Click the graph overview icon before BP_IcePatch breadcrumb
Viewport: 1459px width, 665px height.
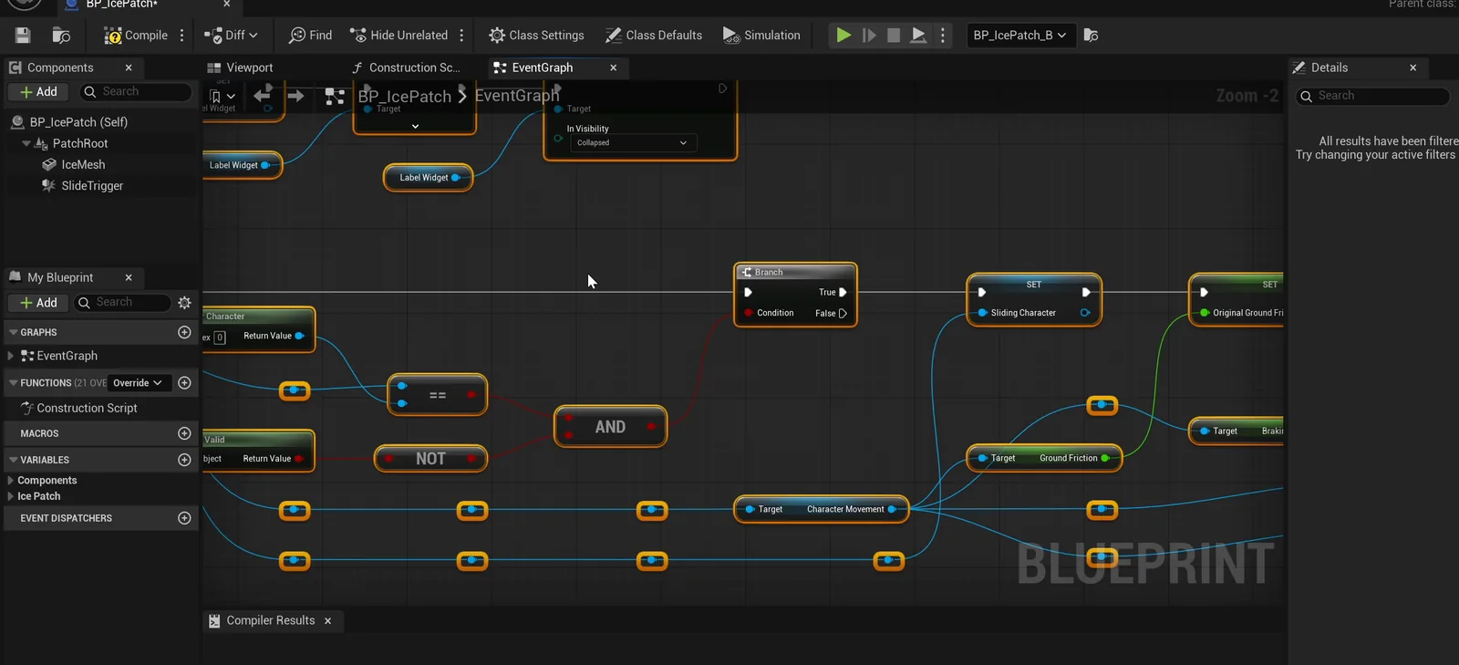pos(335,96)
